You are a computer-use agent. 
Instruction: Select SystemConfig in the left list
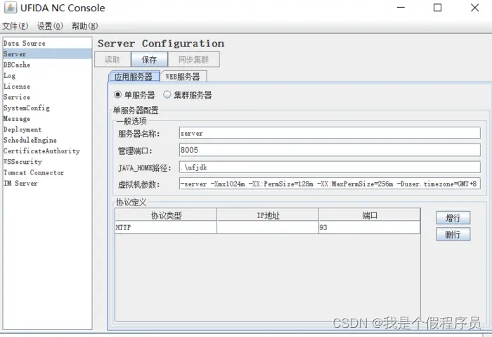pyautogui.click(x=47, y=108)
